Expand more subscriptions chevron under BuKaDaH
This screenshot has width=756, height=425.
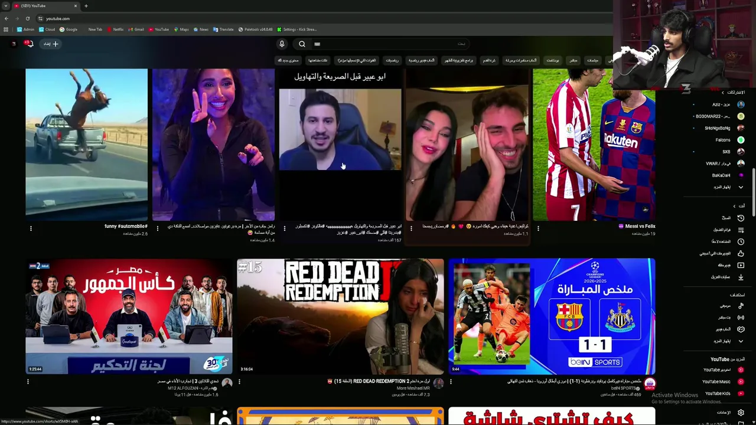click(741, 187)
